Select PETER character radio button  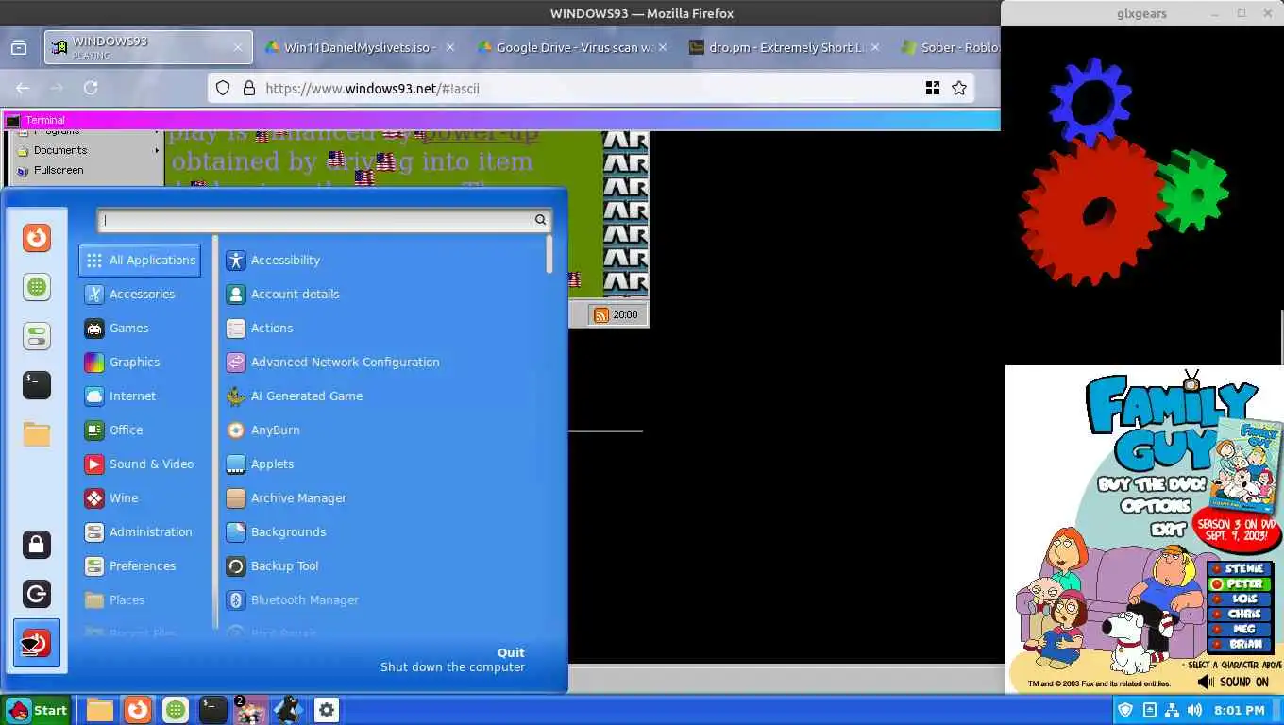1219,584
